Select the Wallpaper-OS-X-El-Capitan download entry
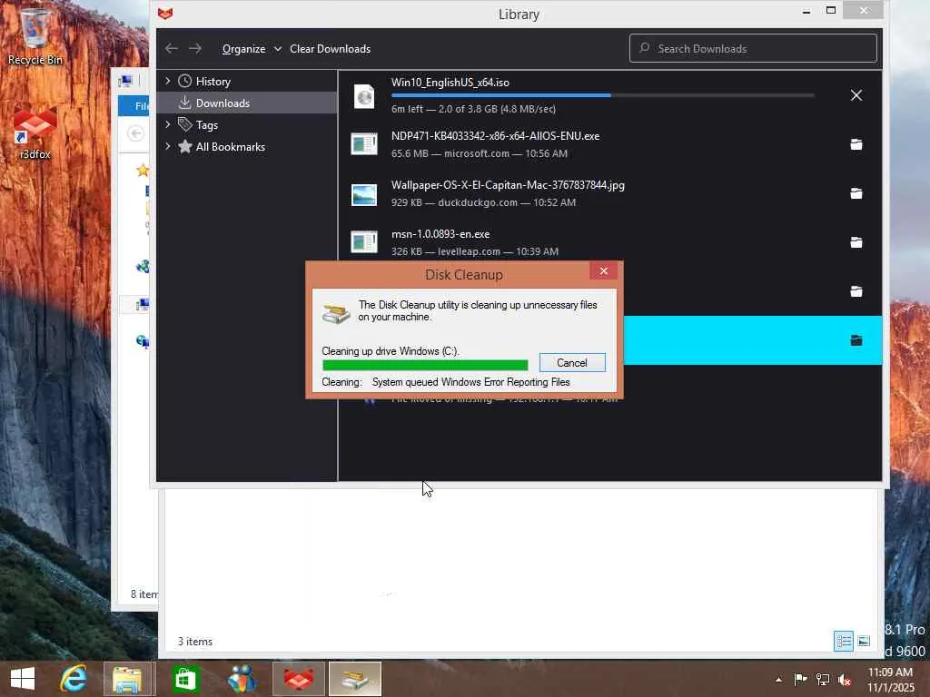This screenshot has height=697, width=930. [x=609, y=193]
